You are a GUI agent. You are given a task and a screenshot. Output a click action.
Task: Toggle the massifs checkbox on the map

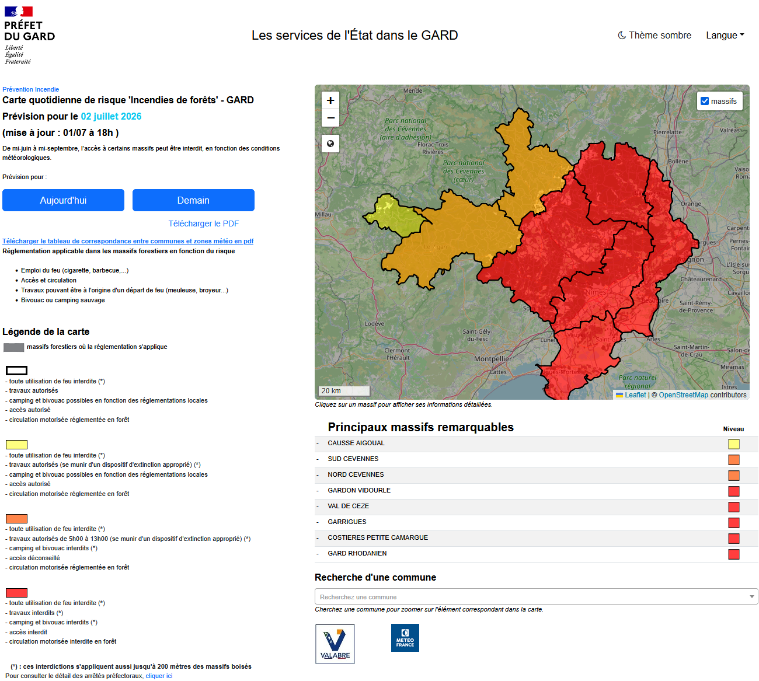click(705, 101)
